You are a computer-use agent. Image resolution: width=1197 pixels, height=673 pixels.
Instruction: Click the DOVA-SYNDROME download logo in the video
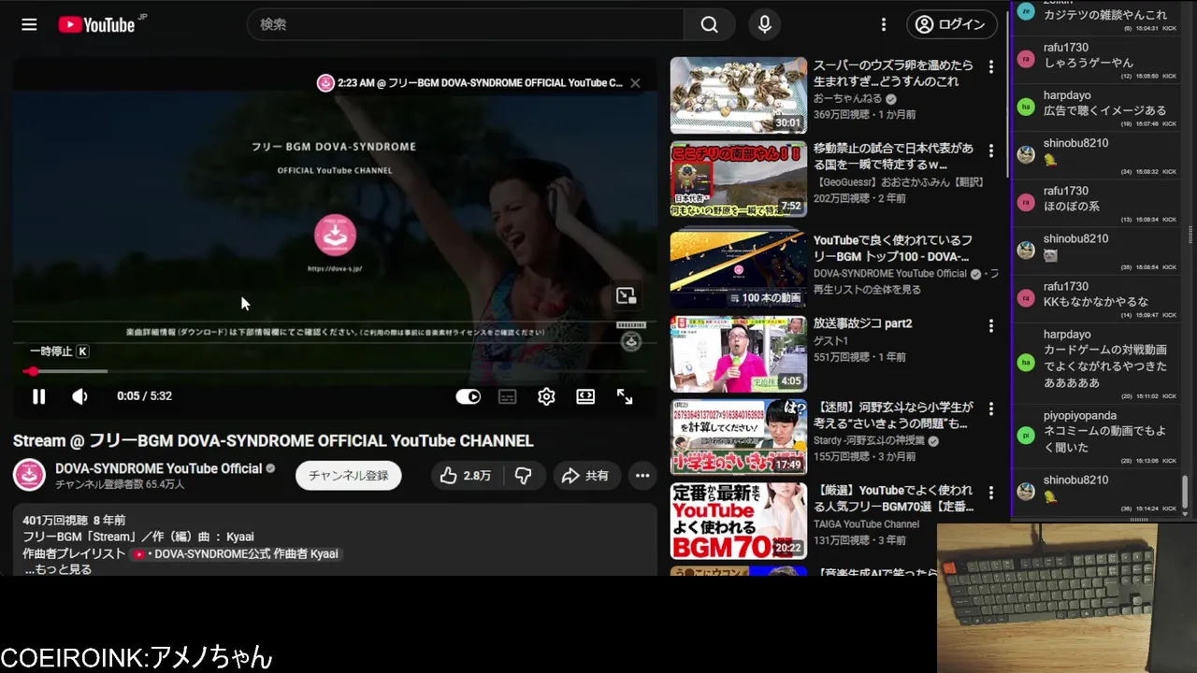pos(334,236)
